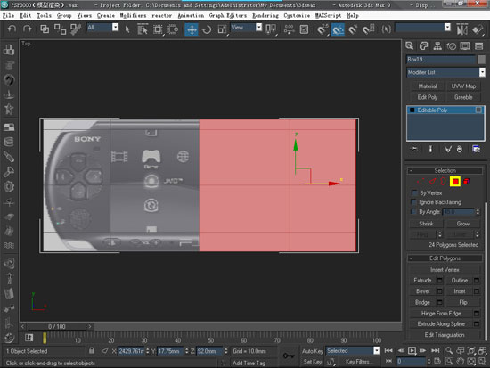Enable the By Angle checkbox
Screen dimensions: 490x368
click(414, 212)
